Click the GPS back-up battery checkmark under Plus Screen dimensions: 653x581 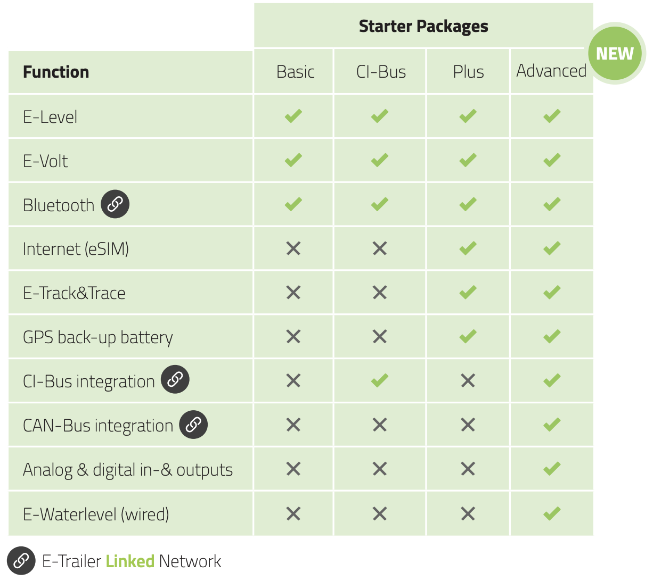tap(468, 336)
